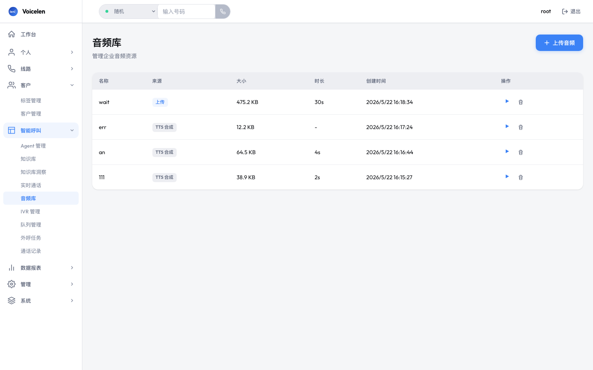The width and height of the screenshot is (593, 370).
Task: Open Agent 管理 page
Action: [x=41, y=146]
